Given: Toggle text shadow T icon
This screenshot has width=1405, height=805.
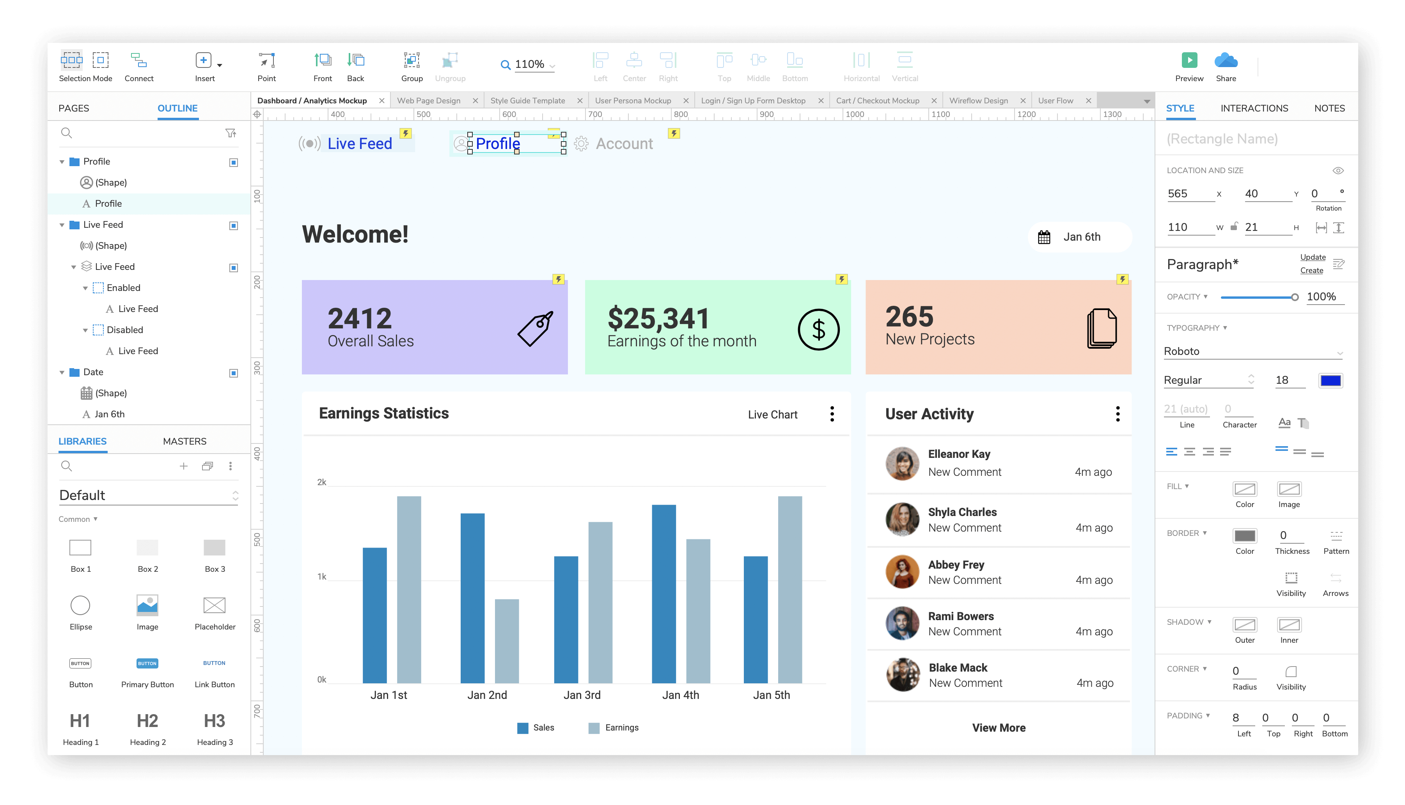Looking at the screenshot, I should point(1303,423).
